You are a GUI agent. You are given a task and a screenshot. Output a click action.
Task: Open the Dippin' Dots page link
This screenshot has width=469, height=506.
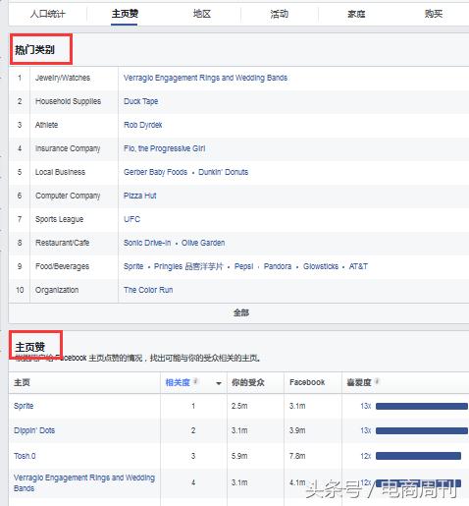34,430
